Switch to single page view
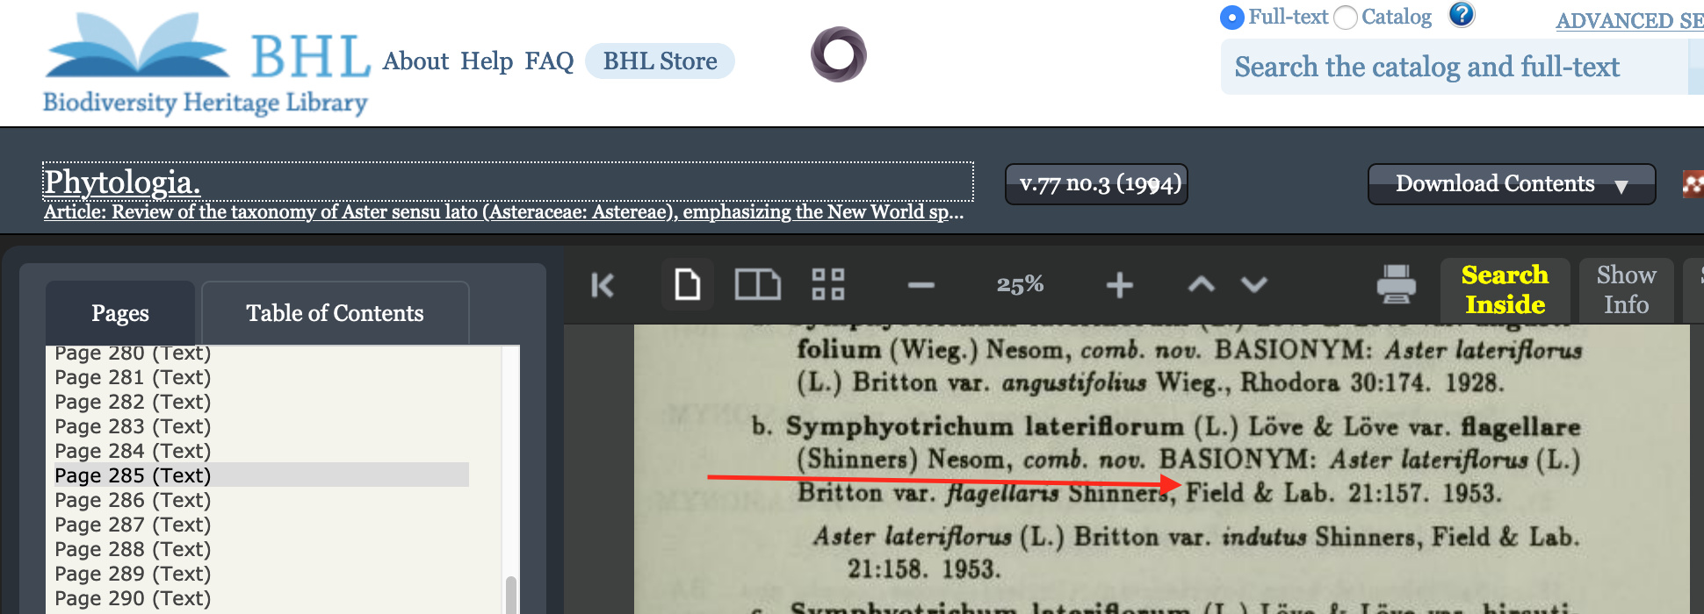This screenshot has height=614, width=1704. 687,285
